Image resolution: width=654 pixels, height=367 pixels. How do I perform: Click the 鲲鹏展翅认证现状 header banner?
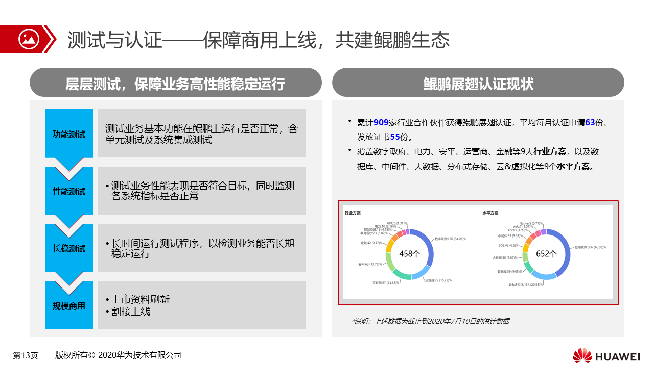tap(478, 83)
